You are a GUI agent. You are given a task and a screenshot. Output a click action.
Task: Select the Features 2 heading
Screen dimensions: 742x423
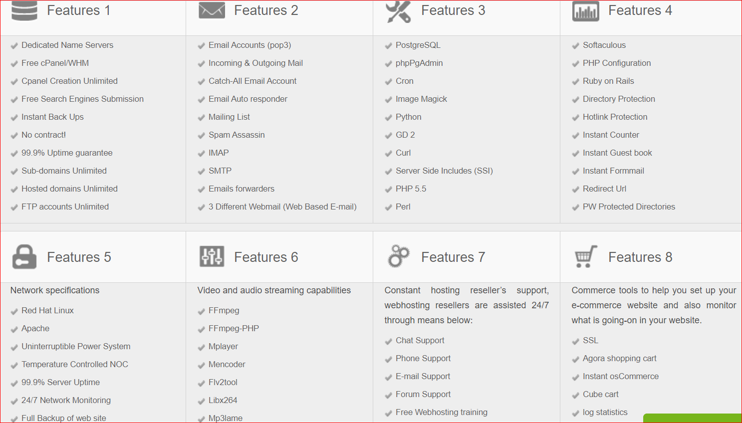click(266, 10)
